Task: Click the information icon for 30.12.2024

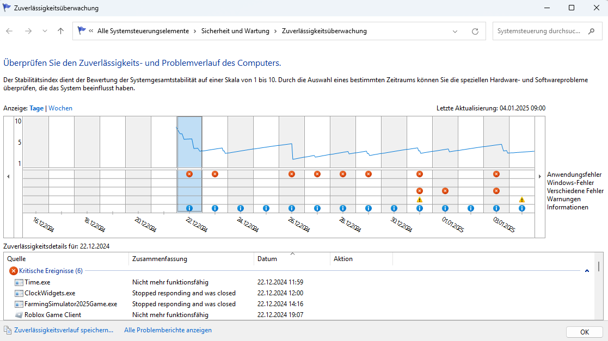Action: click(394, 208)
